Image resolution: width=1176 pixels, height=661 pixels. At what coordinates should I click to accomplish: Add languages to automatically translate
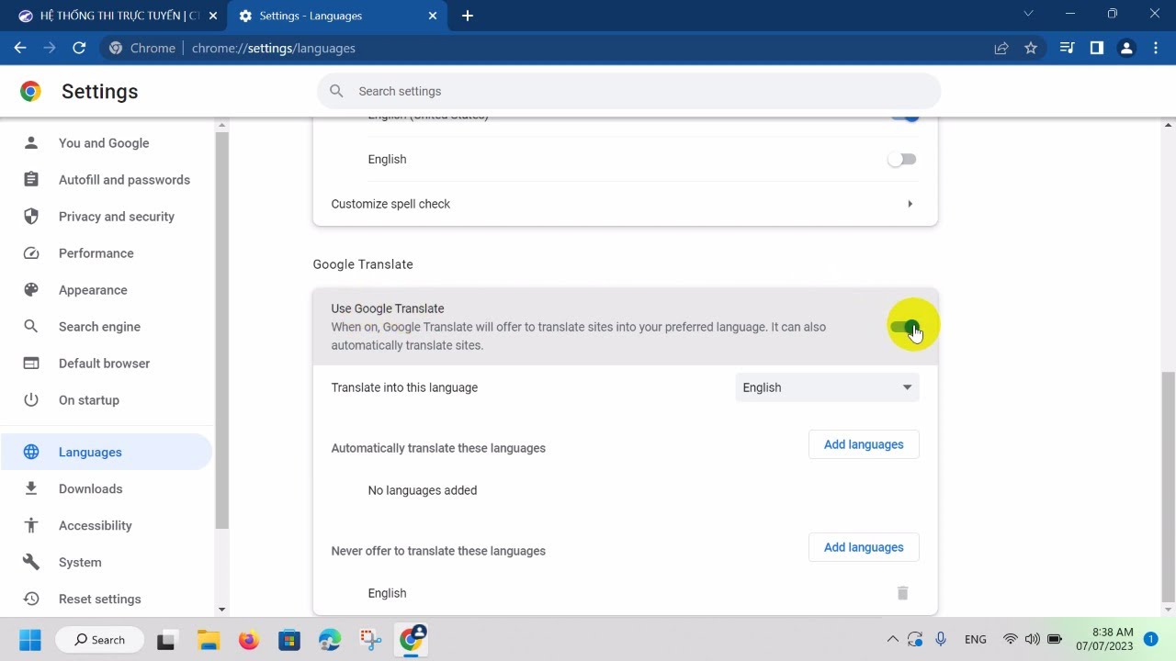tap(864, 444)
